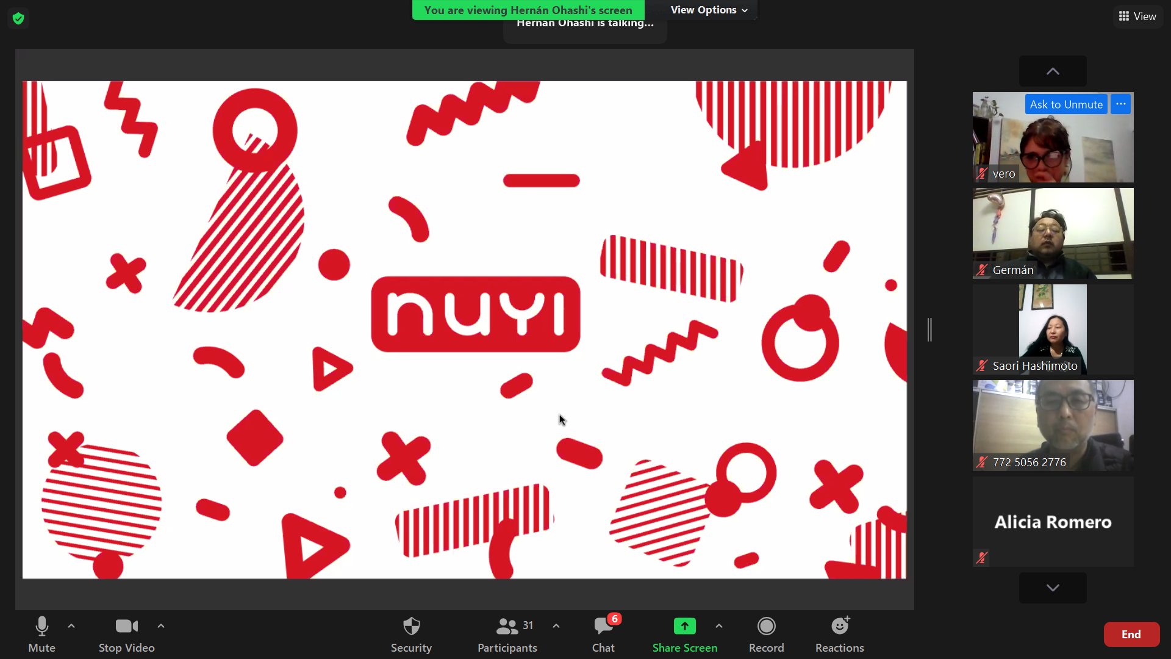
Task: Show next participants with the down arrow
Action: 1053,588
